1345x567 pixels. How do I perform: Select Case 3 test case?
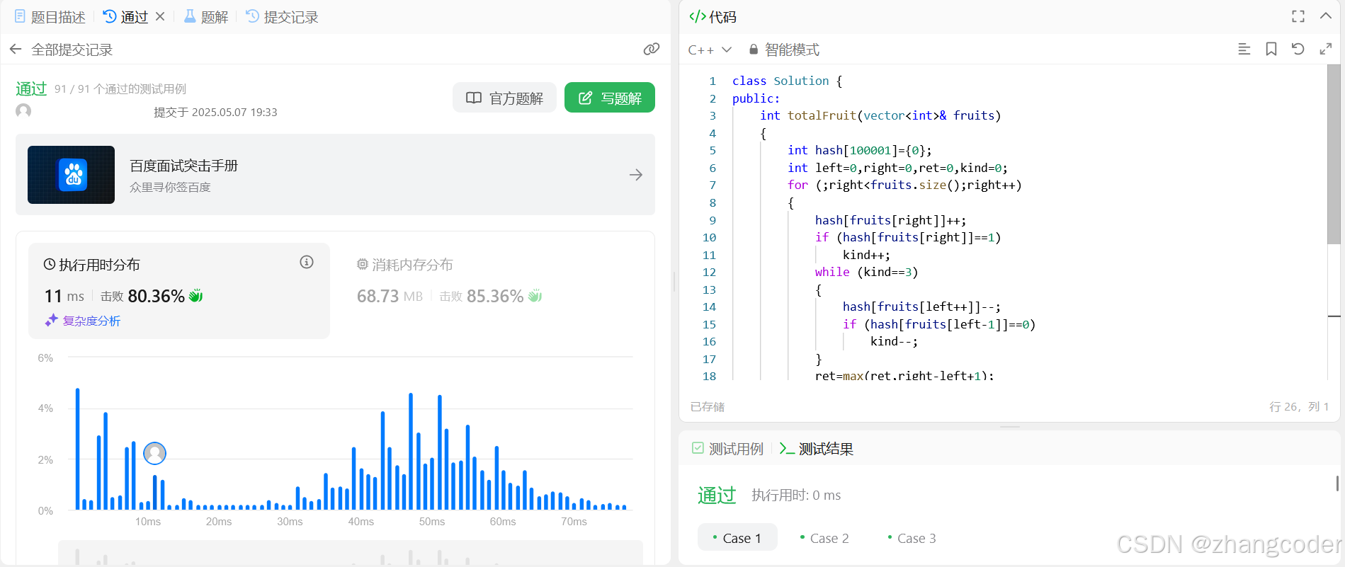[x=912, y=538]
